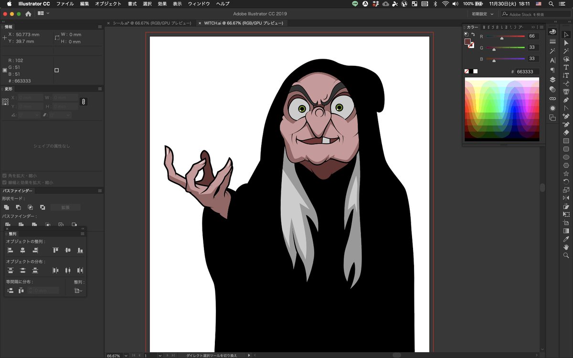
Task: Select the Eraser tool
Action: point(566,132)
